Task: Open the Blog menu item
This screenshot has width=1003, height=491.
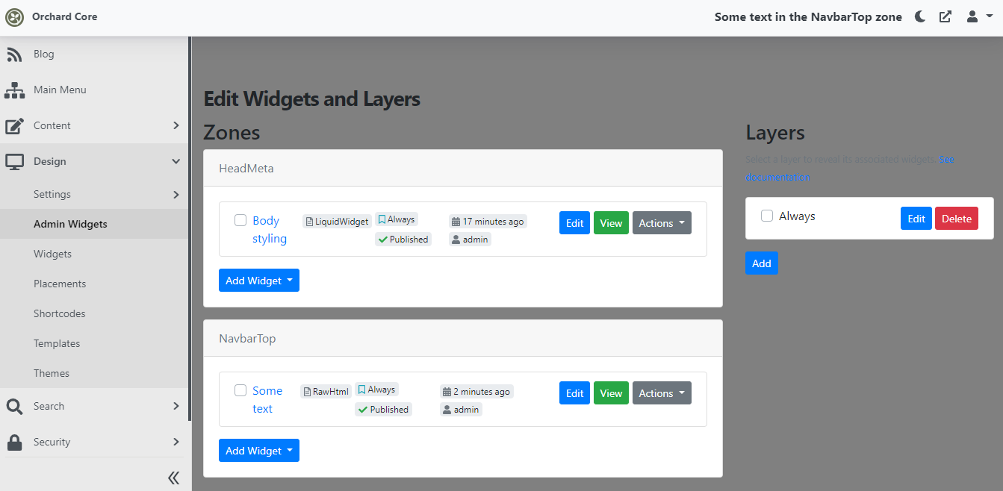Action: click(94, 54)
